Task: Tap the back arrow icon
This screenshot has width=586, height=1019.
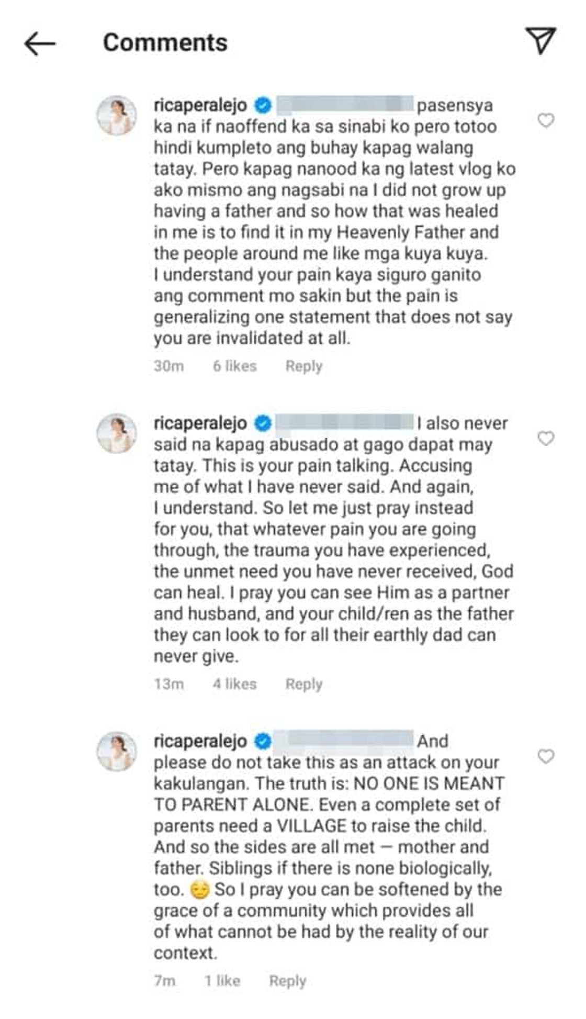Action: click(40, 43)
